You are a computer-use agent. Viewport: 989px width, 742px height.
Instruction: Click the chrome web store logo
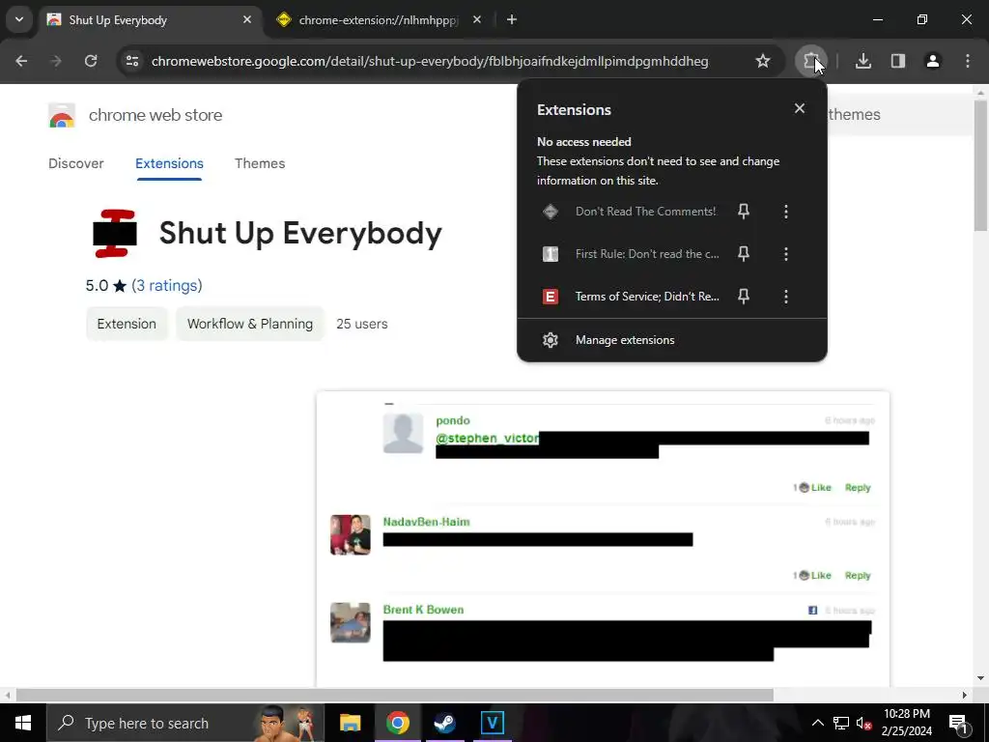(61, 116)
